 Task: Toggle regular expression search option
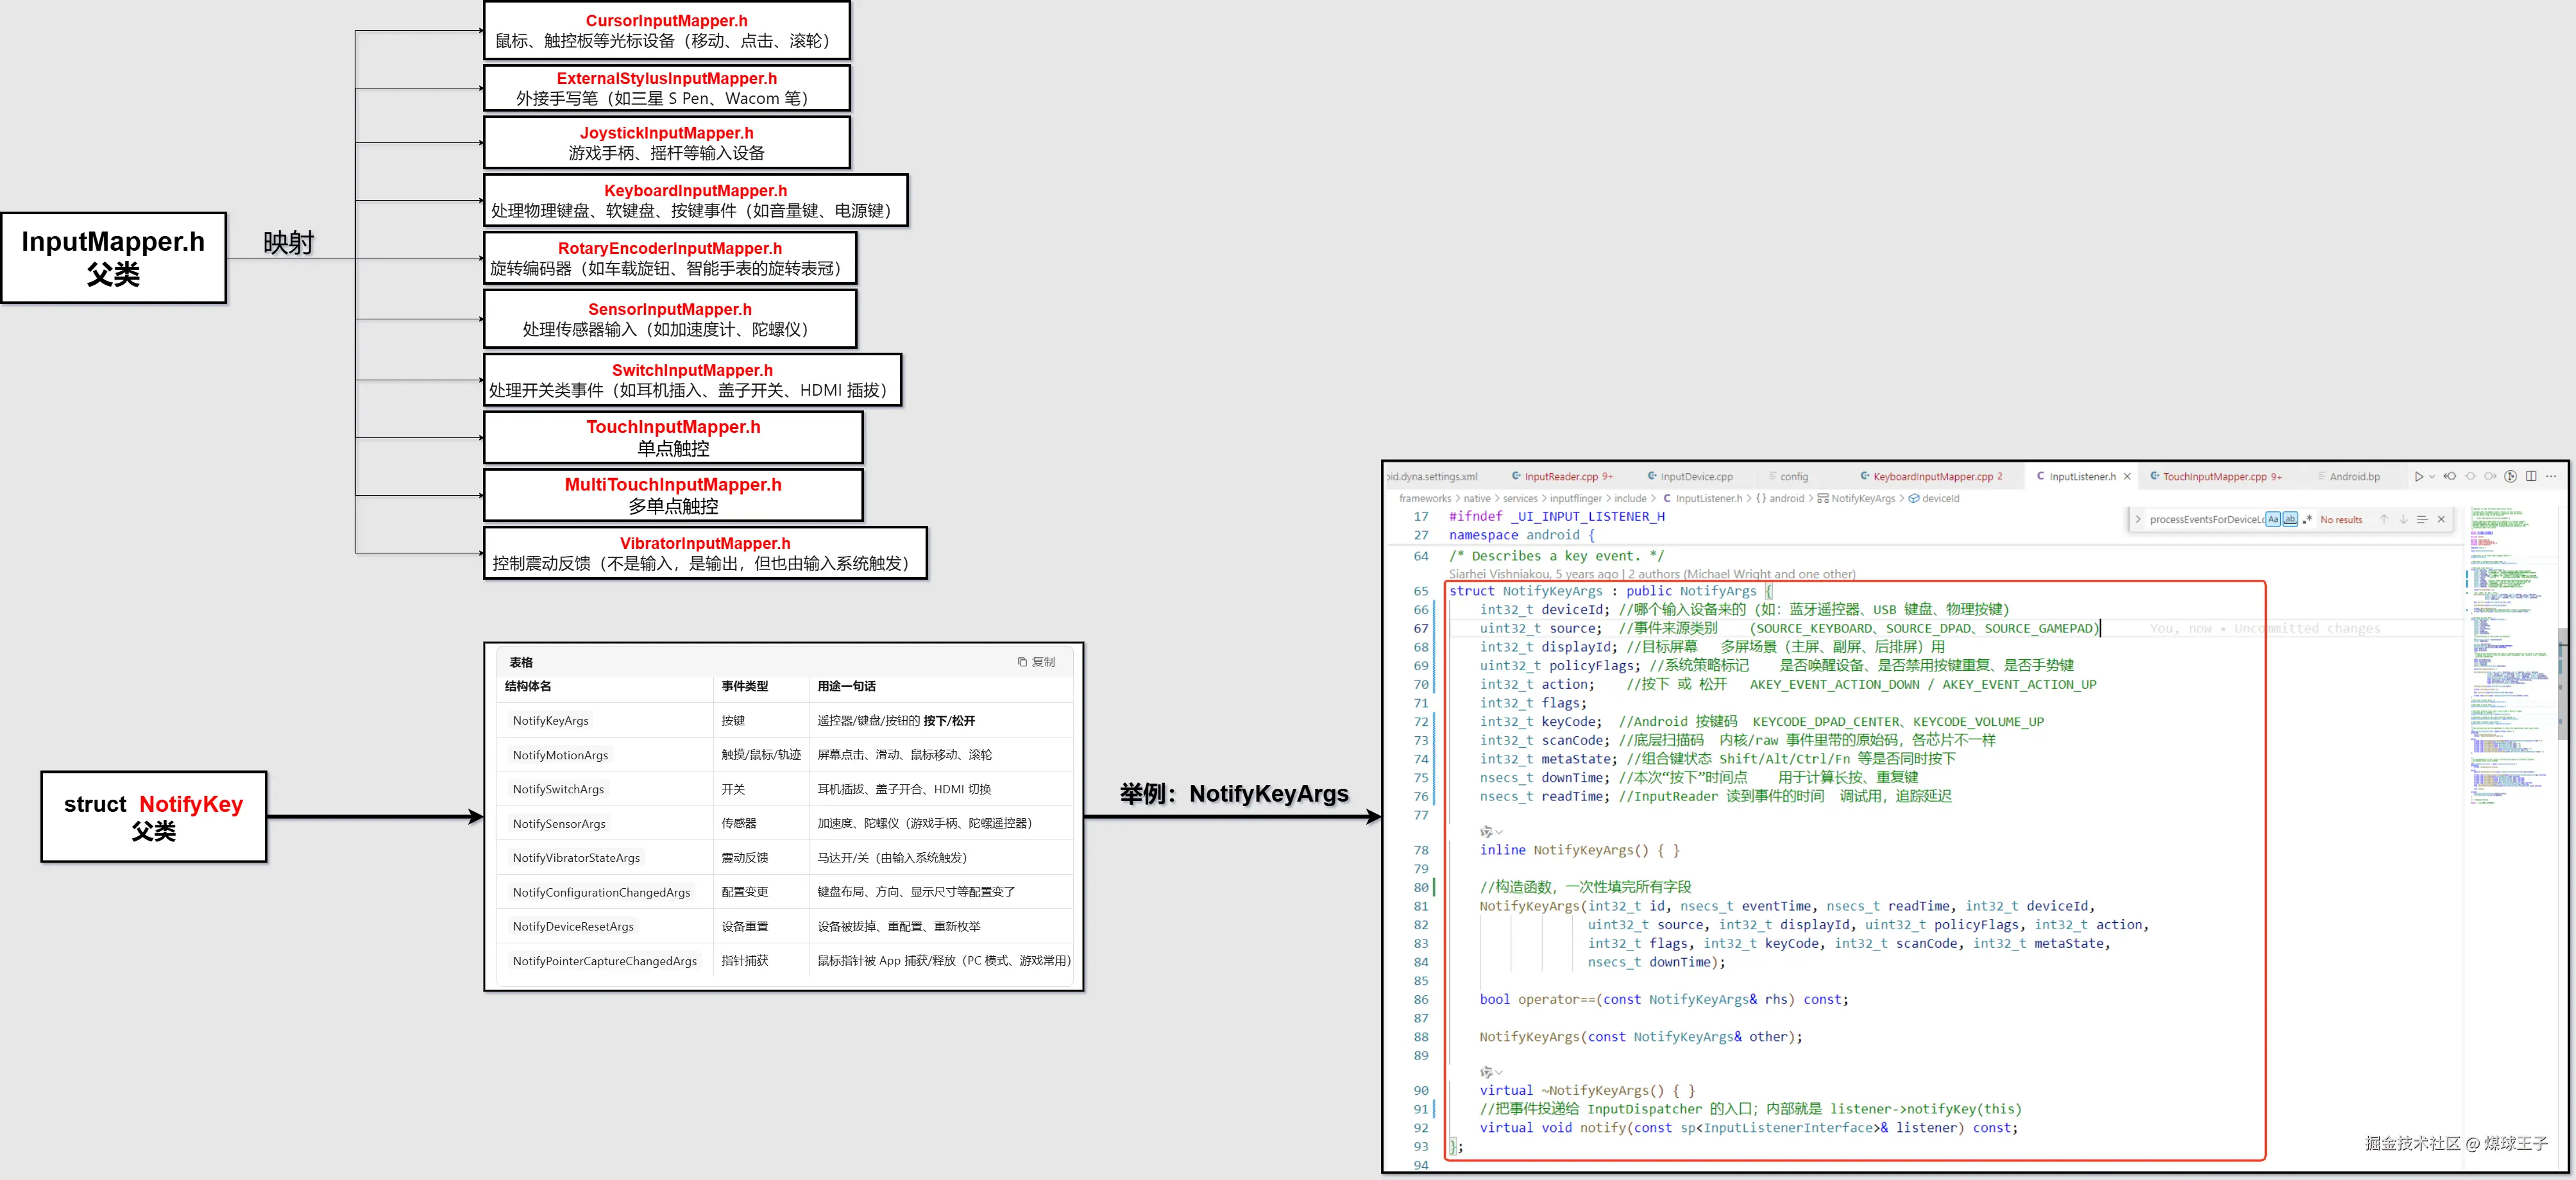2306,519
